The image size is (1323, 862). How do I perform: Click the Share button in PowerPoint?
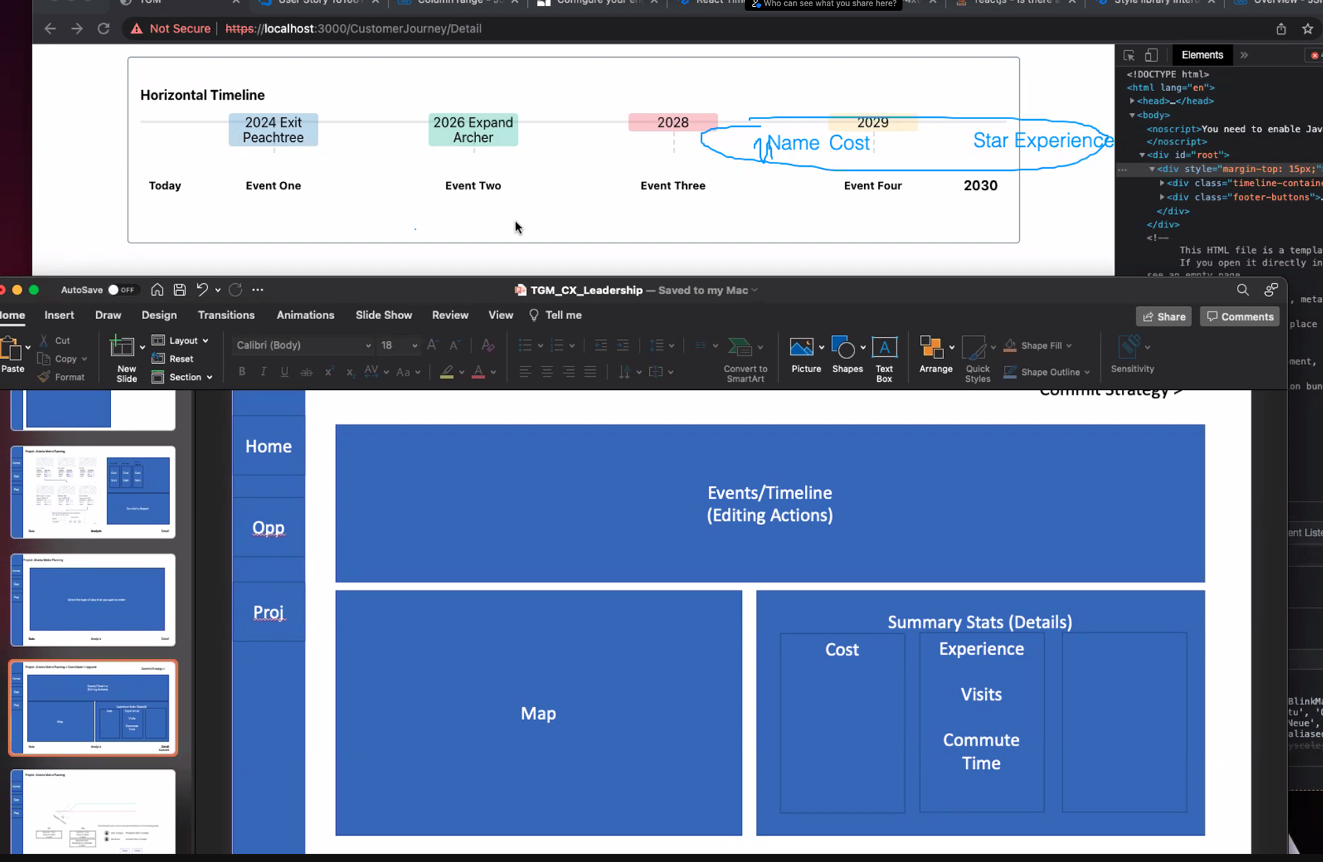1164,317
